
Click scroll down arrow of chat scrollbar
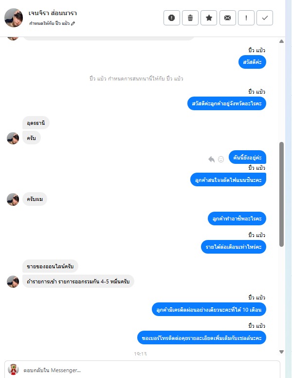pos(281,352)
